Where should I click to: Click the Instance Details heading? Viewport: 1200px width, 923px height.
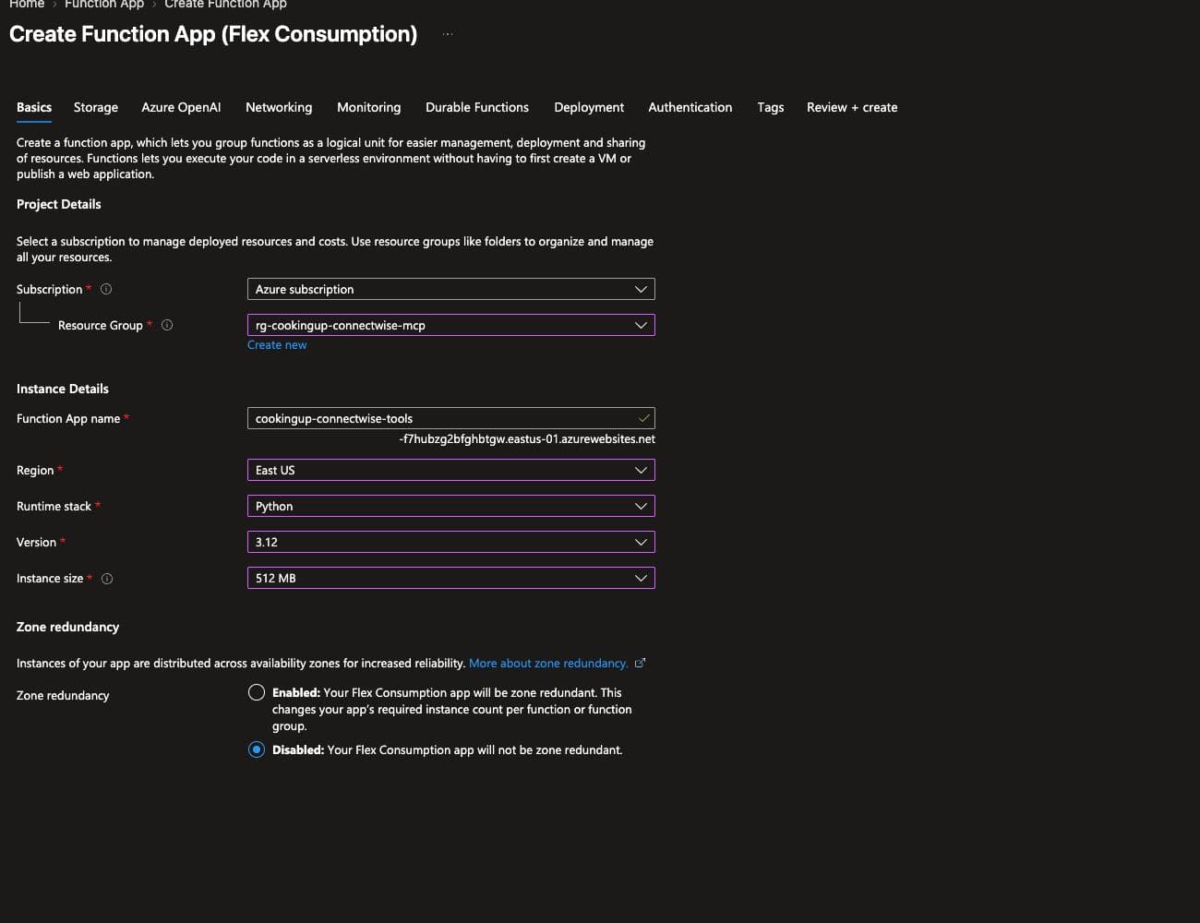click(63, 389)
